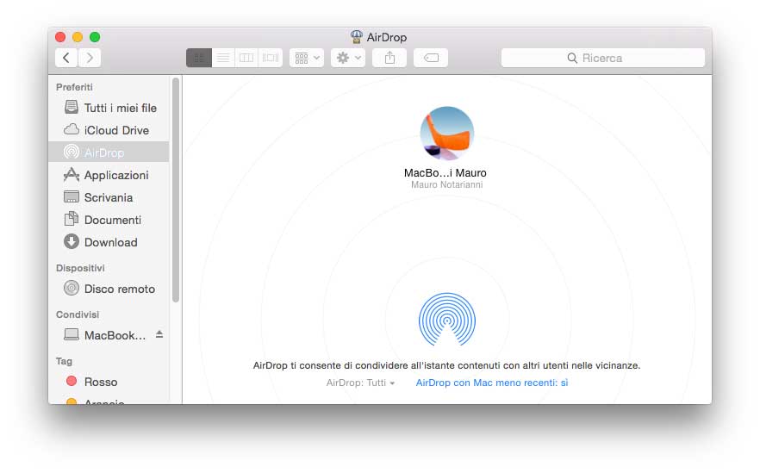Image resolution: width=760 pixels, height=473 pixels.
Task: Click the MacBook di Mauro avatar
Action: point(447,134)
